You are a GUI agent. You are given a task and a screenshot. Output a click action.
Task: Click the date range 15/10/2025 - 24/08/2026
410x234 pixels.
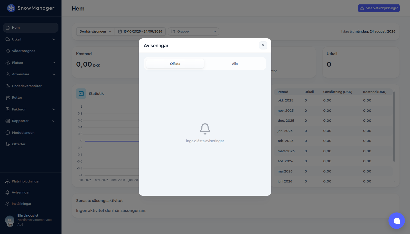point(140,32)
